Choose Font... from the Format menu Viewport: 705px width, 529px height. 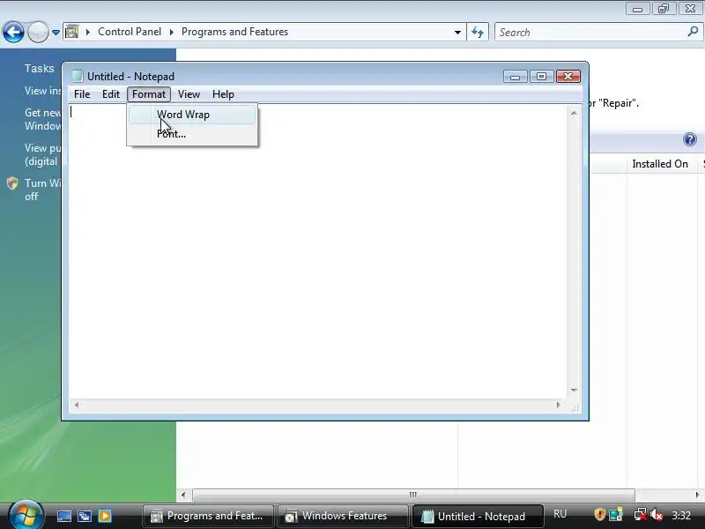click(x=192, y=134)
